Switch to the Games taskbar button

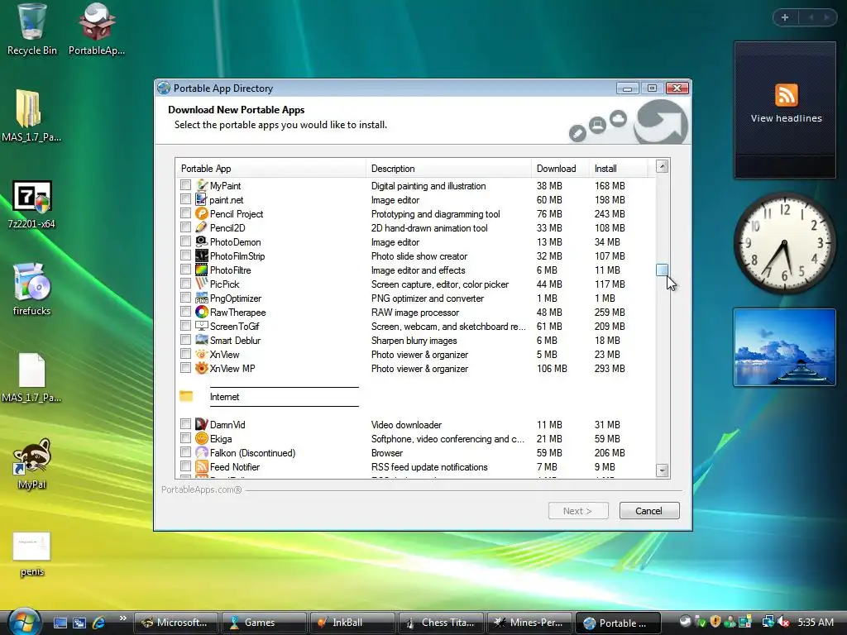[x=263, y=623]
